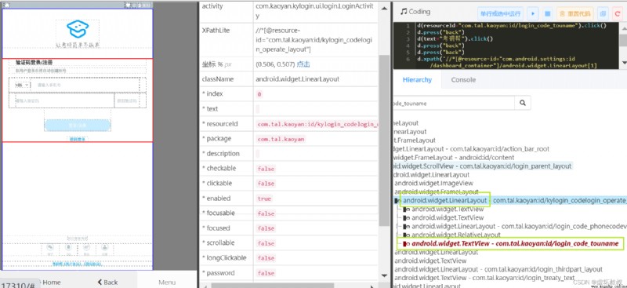The width and height of the screenshot is (627, 288).
Task: Click the hierarchy search input field
Action: 454,103
